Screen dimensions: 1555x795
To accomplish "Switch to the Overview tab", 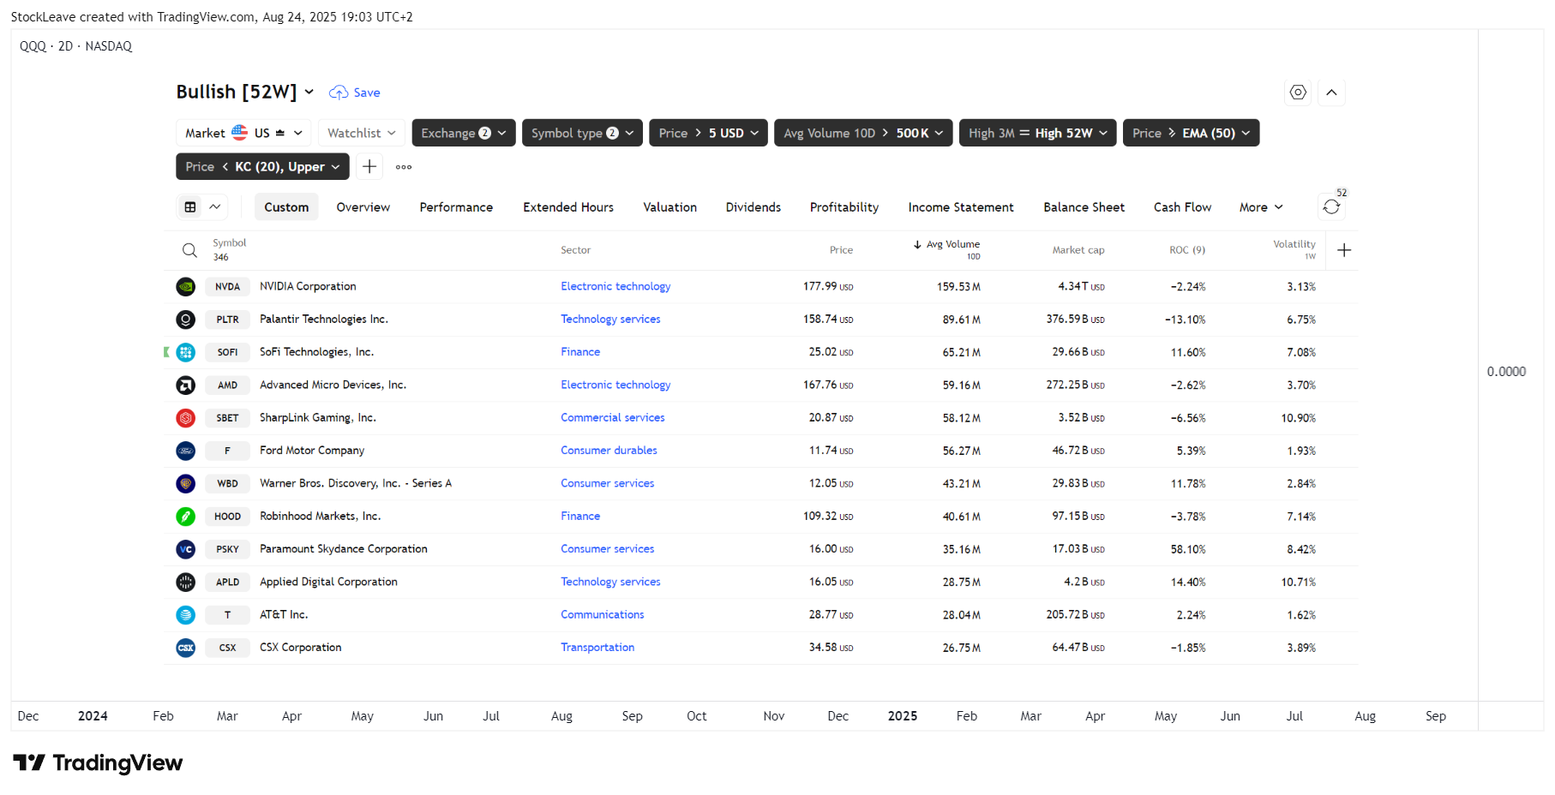I will (x=363, y=207).
